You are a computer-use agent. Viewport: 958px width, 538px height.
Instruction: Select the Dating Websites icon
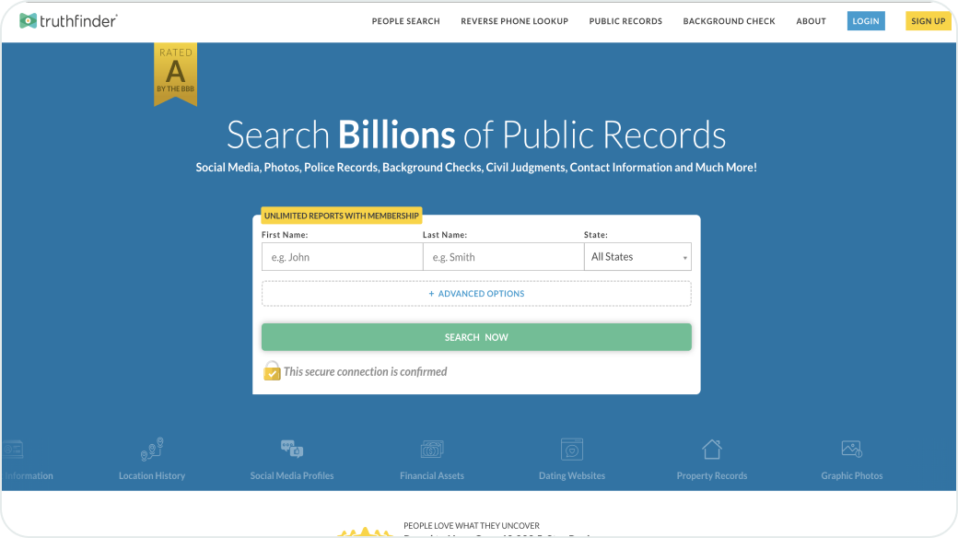(572, 448)
